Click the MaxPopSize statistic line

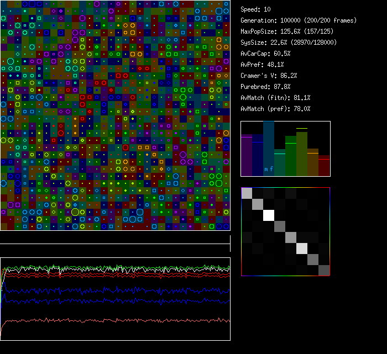pyautogui.click(x=286, y=31)
